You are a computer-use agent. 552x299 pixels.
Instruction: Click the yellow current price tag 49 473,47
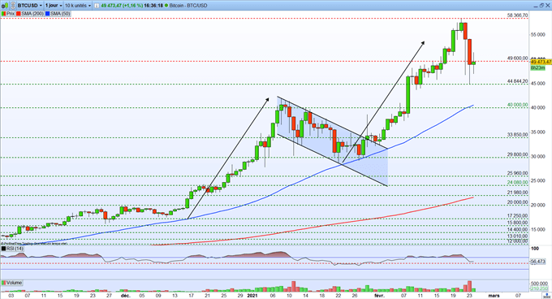[x=541, y=62]
